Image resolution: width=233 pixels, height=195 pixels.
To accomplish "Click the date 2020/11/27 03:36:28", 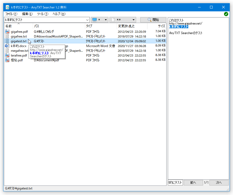I will pyautogui.click(x=132, y=46).
